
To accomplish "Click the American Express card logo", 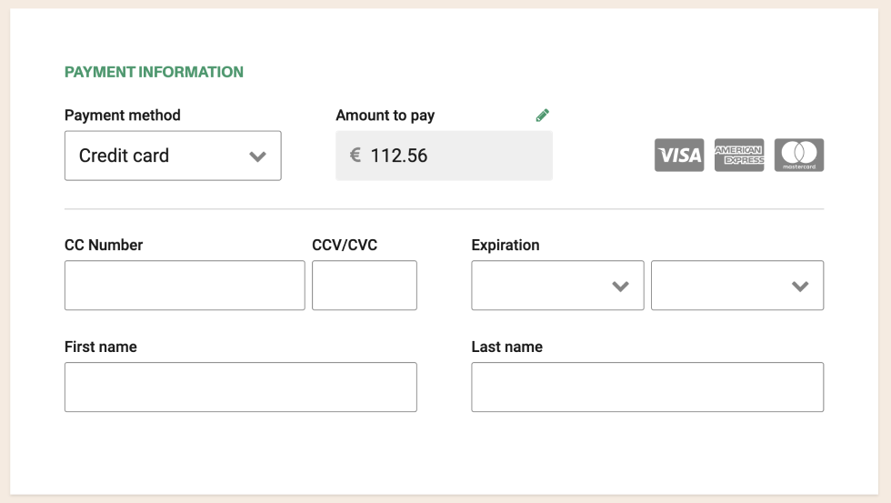I will click(738, 156).
